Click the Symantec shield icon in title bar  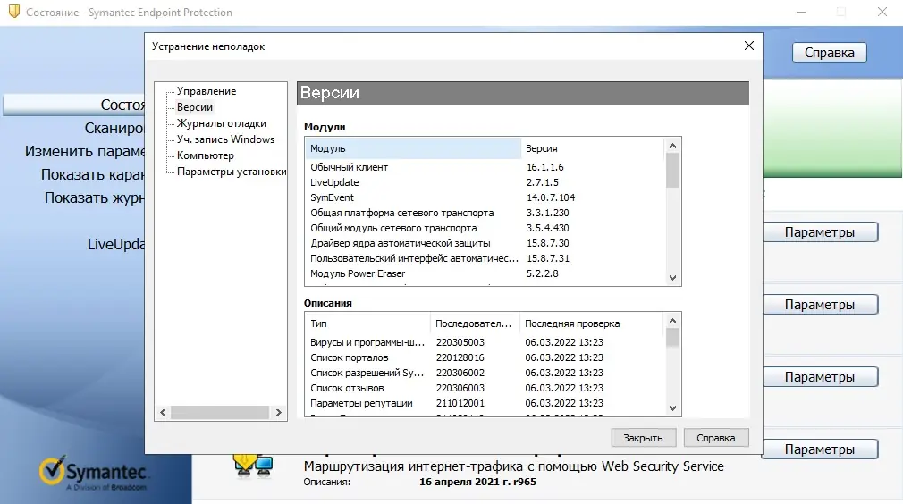(13, 12)
